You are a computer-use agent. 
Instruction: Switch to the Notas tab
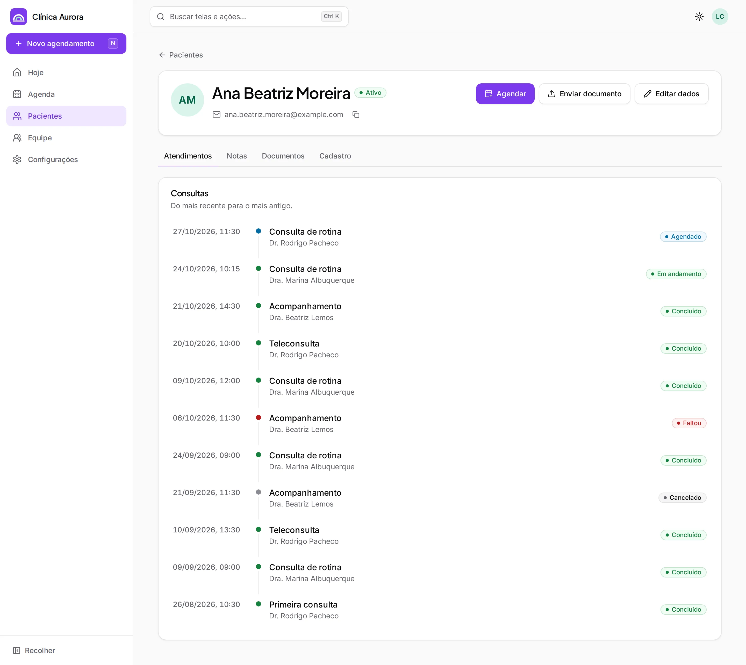[x=236, y=156]
